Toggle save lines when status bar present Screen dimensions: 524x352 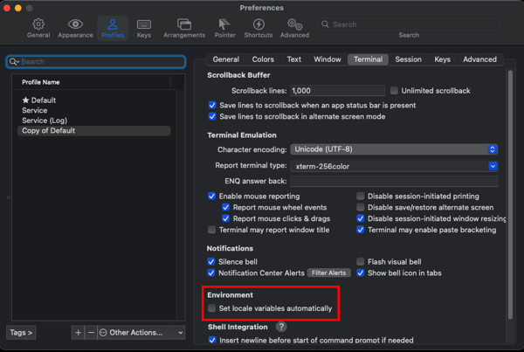point(212,106)
